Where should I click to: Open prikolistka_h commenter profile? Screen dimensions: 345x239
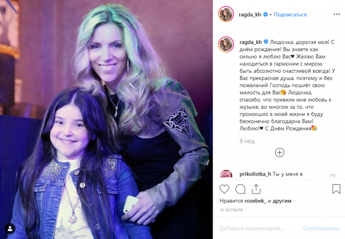255,174
